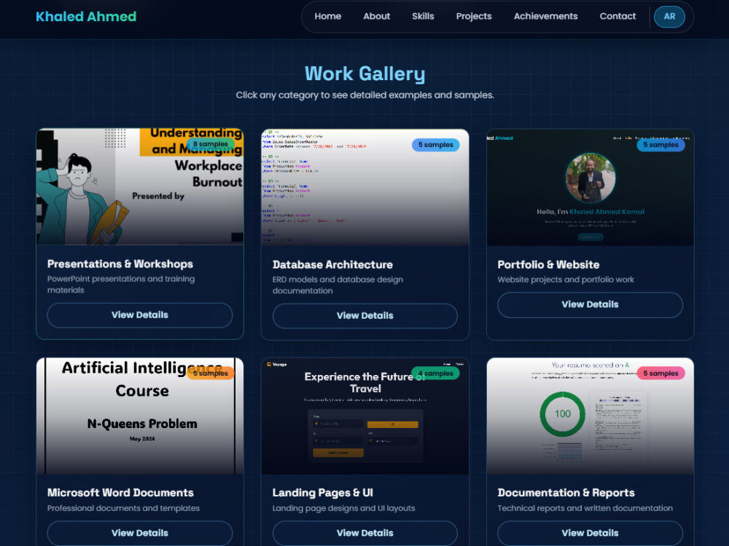Viewport: 729px width, 546px height.
Task: View Details for Documentation & Reports
Action: pyautogui.click(x=590, y=533)
